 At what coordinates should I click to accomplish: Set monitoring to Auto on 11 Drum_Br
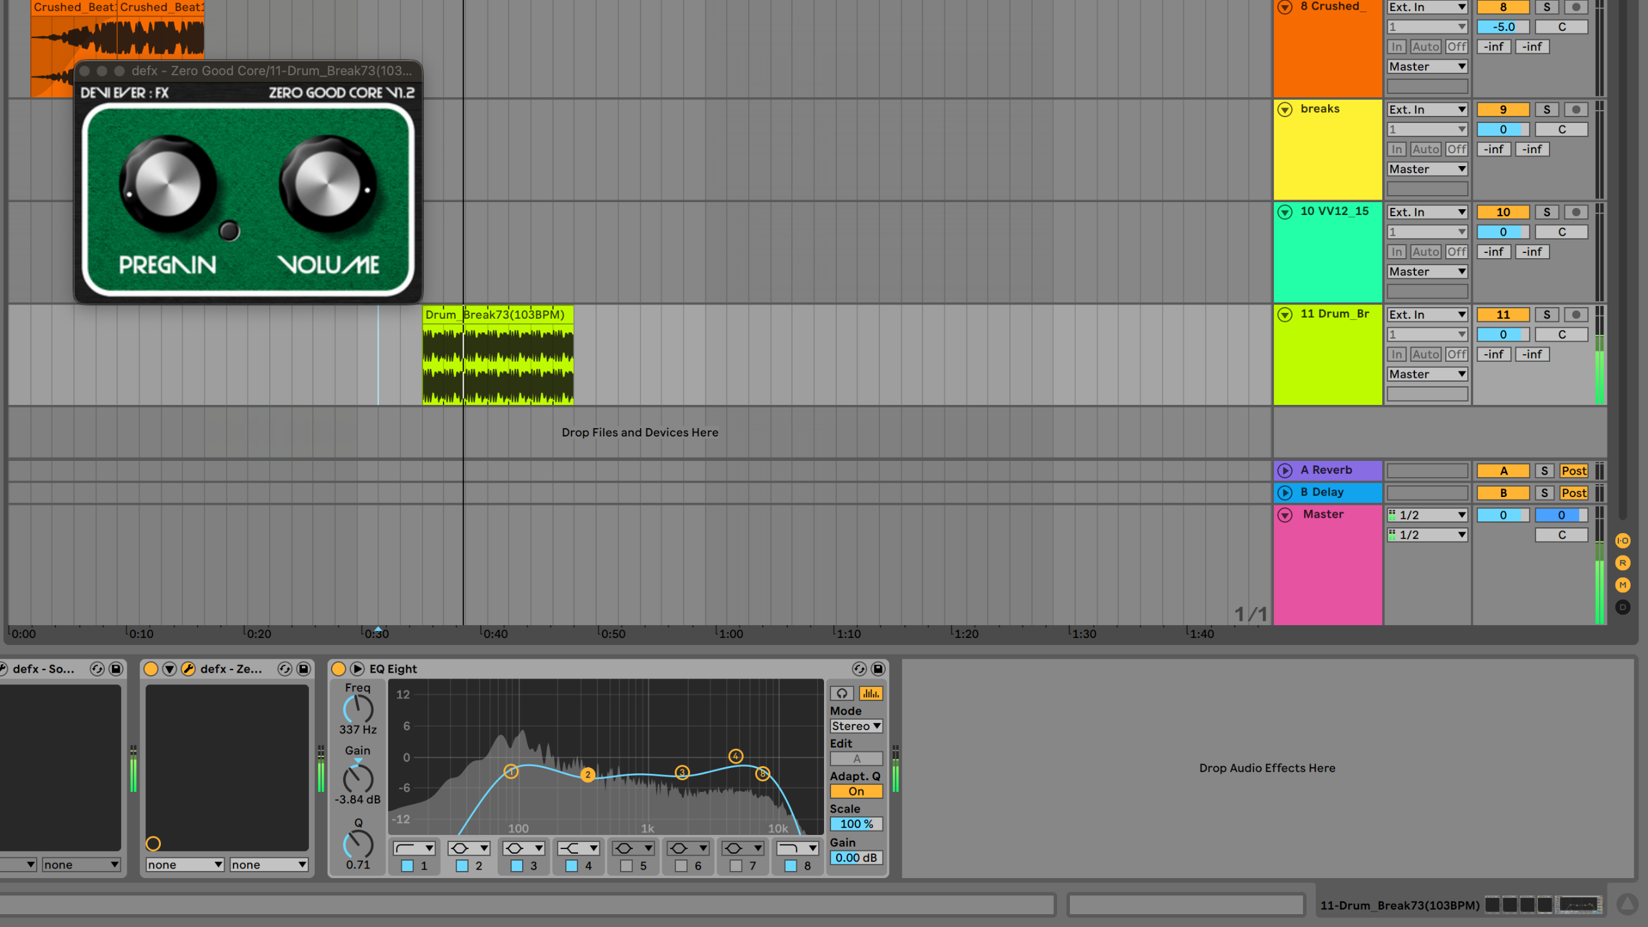tap(1426, 354)
